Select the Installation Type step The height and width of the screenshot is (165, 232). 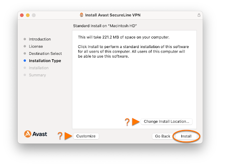coord(45,61)
